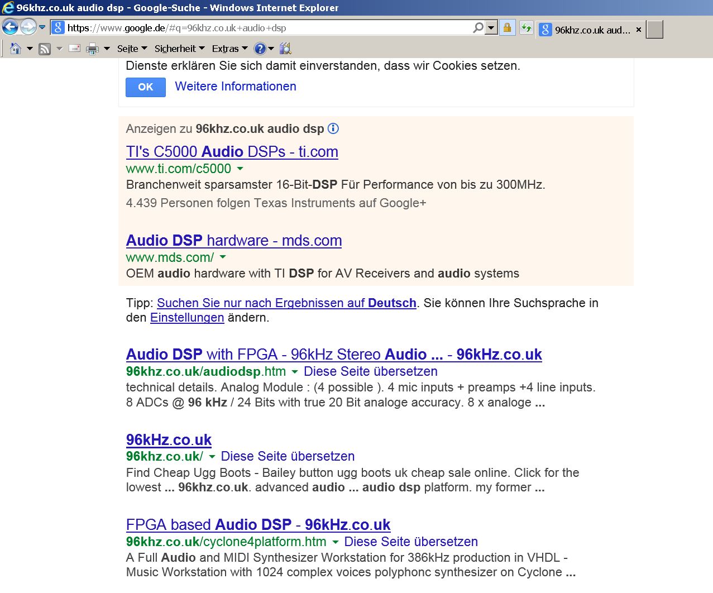Open the TI's C5000 Audio DSPs ad link
Viewport: 713px width, 593px height.
click(232, 152)
